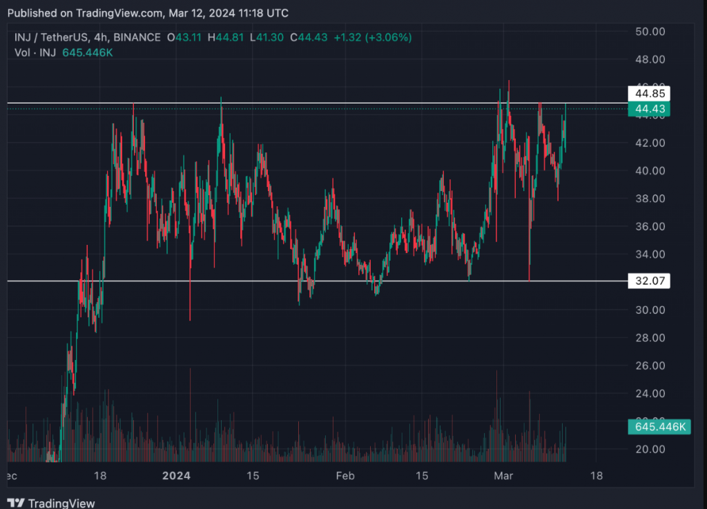Click the green 44.43 current price tag
The image size is (707, 509).
point(648,109)
